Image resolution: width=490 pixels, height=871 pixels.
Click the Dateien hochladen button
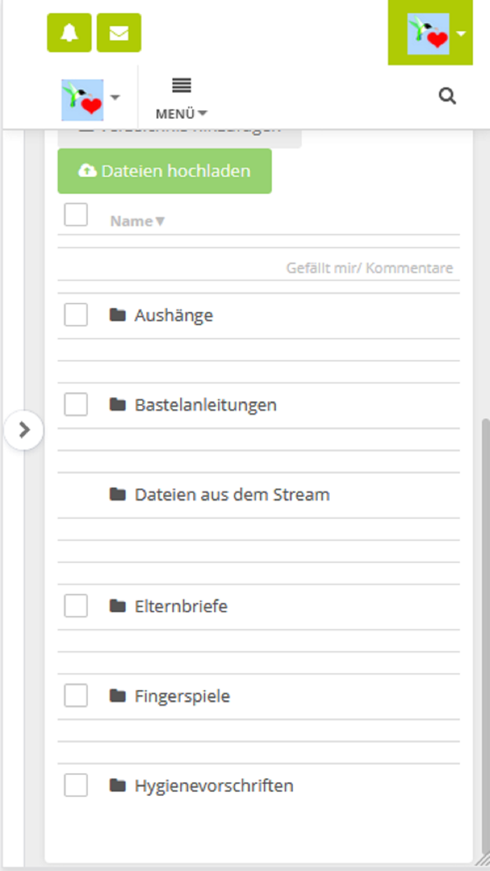pos(164,170)
